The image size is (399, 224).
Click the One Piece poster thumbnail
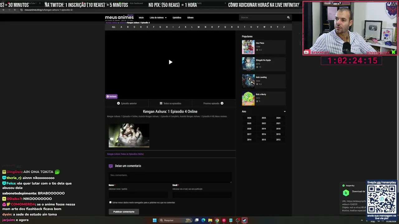tap(248, 47)
